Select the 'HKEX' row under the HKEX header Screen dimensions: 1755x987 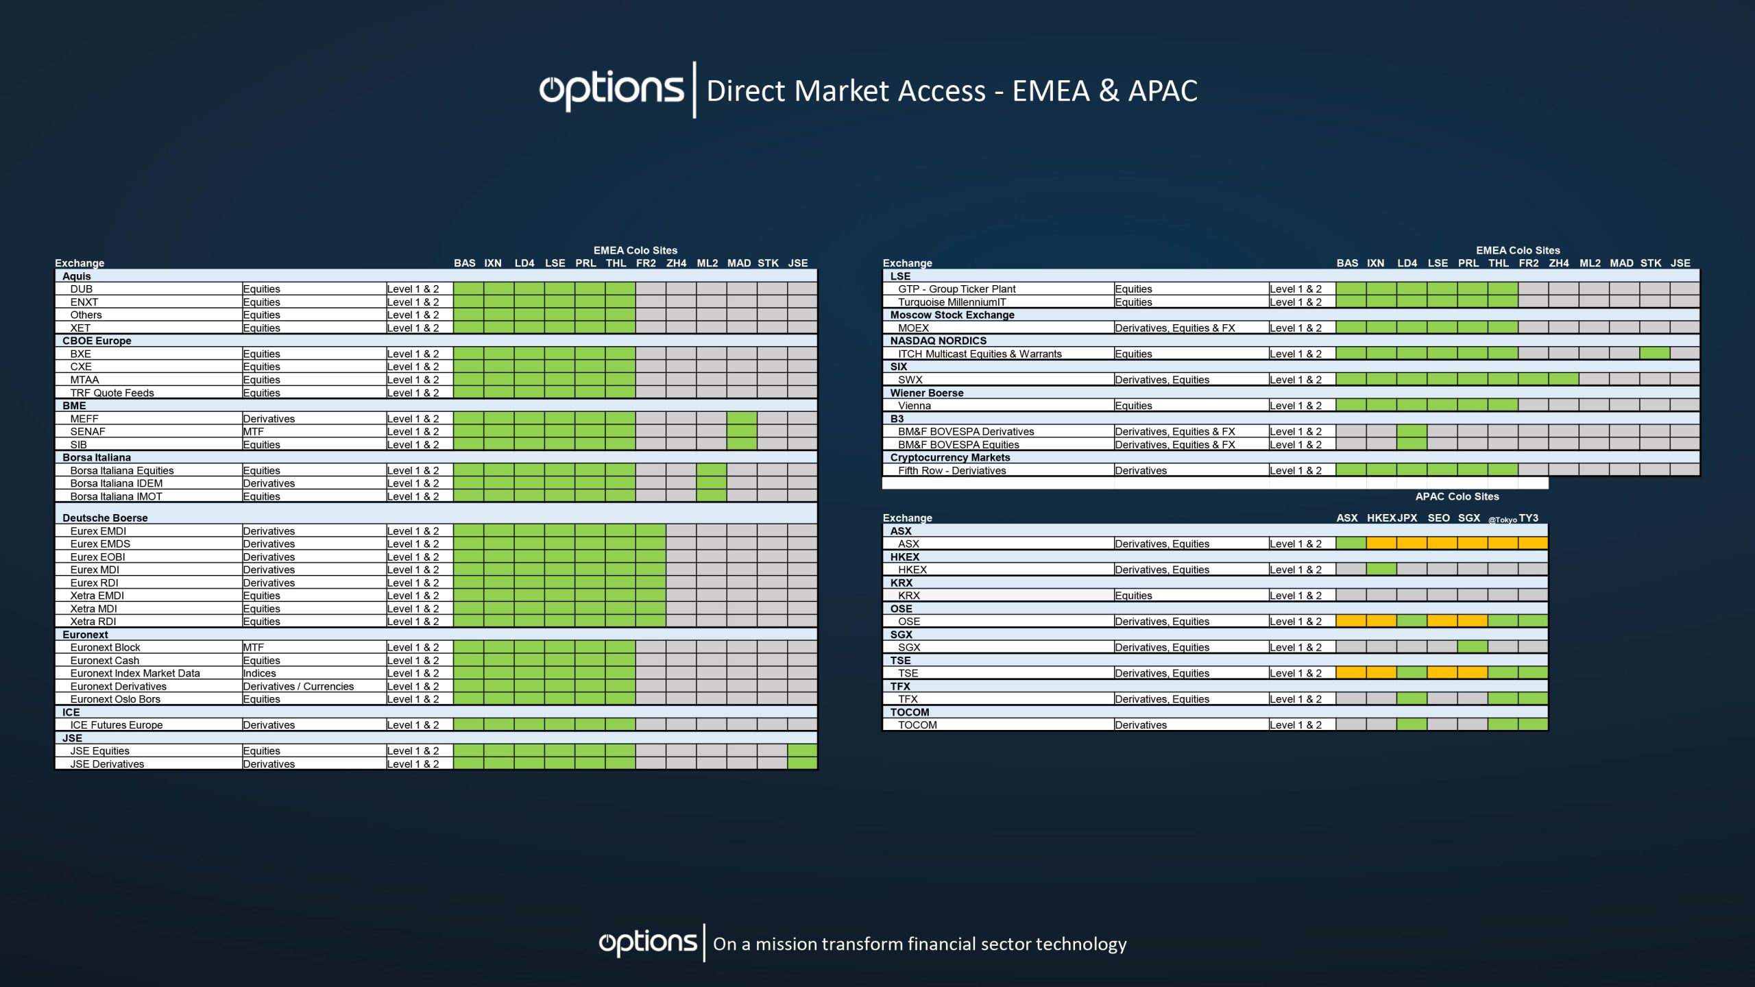click(1215, 570)
